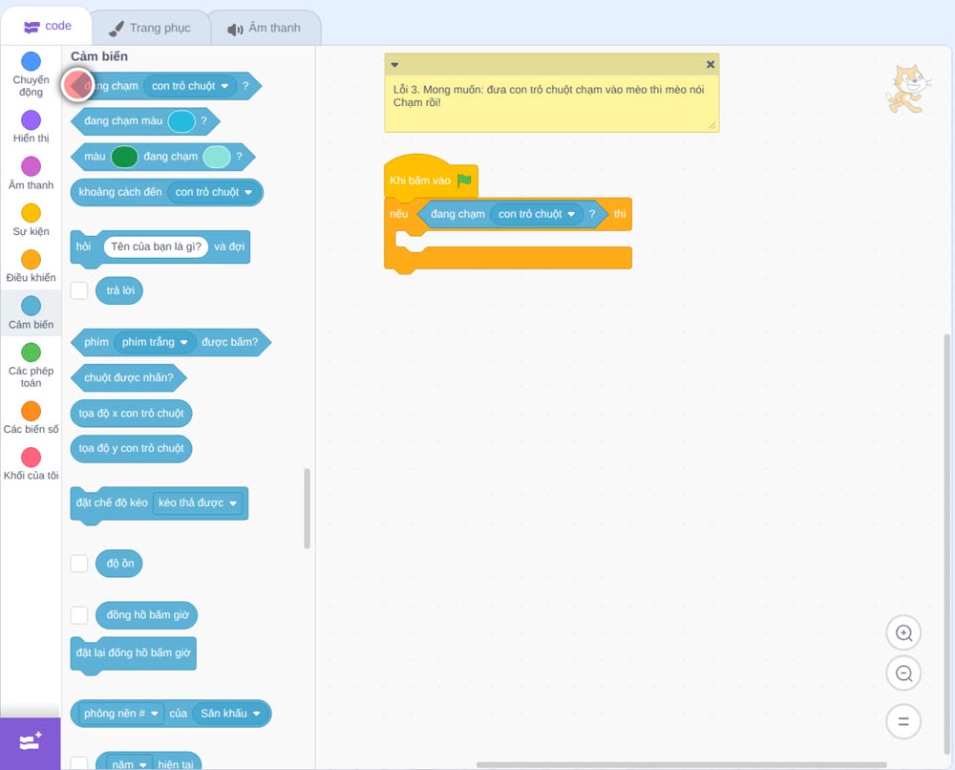Viewport: 955px width, 770px height.
Task: Open the Sự kiện category circle
Action: 32,213
